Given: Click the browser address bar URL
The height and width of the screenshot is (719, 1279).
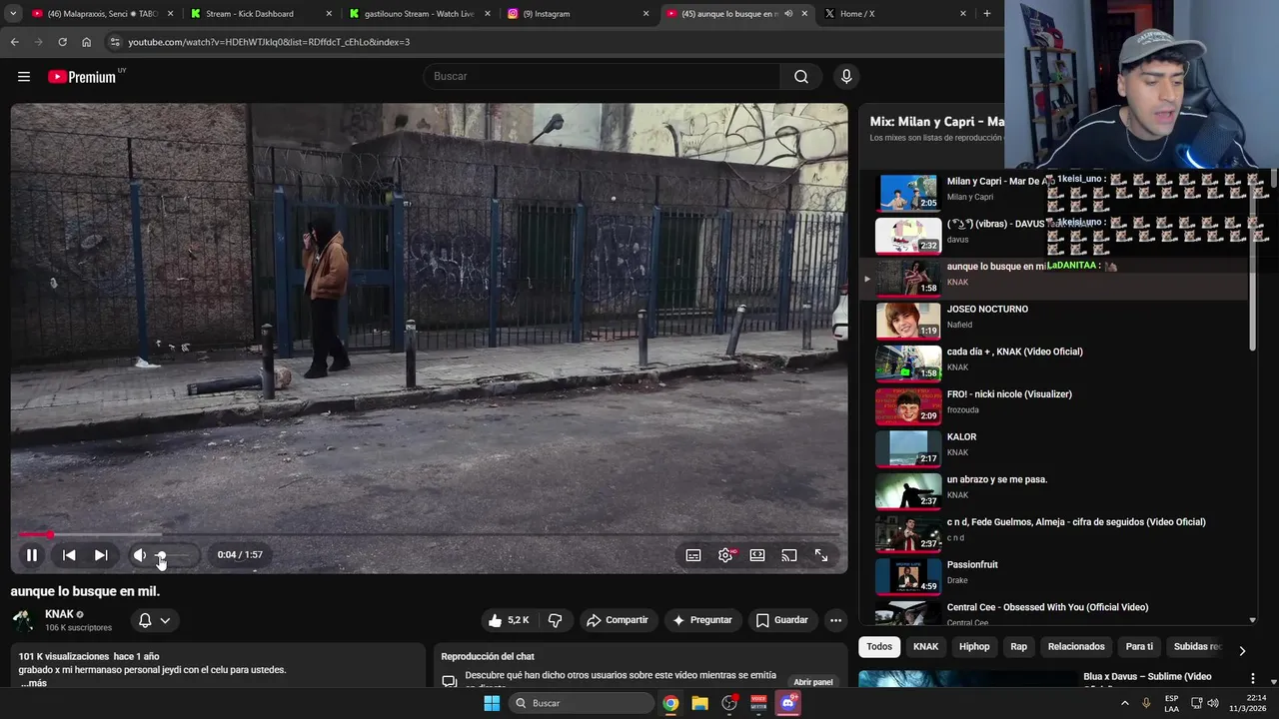Looking at the screenshot, I should pos(269,42).
